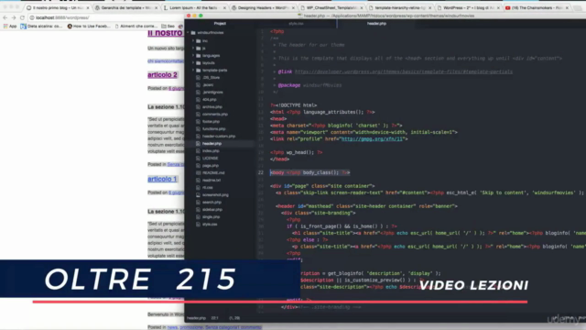
Task: Open 404.php in the project tree
Action: click(210, 100)
